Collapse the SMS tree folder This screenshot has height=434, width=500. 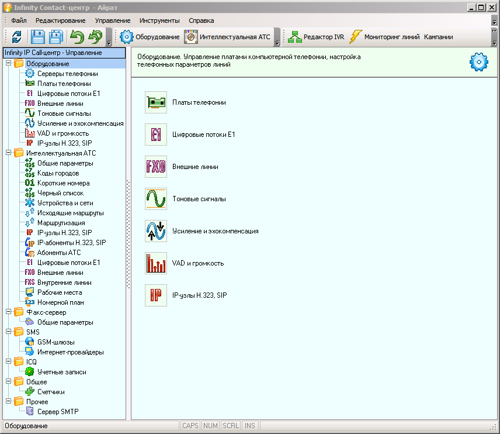[x=9, y=332]
